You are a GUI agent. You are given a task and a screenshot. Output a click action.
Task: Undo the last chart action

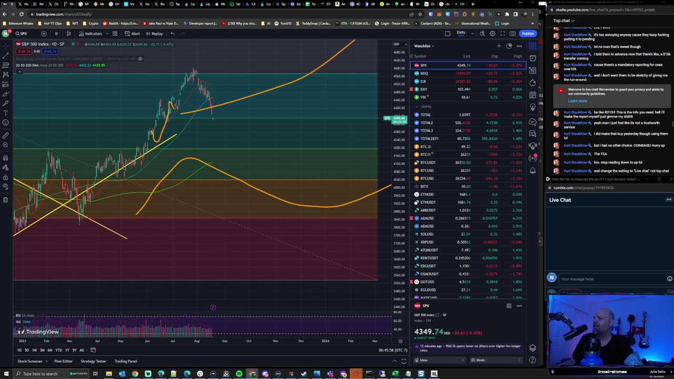pyautogui.click(x=172, y=34)
